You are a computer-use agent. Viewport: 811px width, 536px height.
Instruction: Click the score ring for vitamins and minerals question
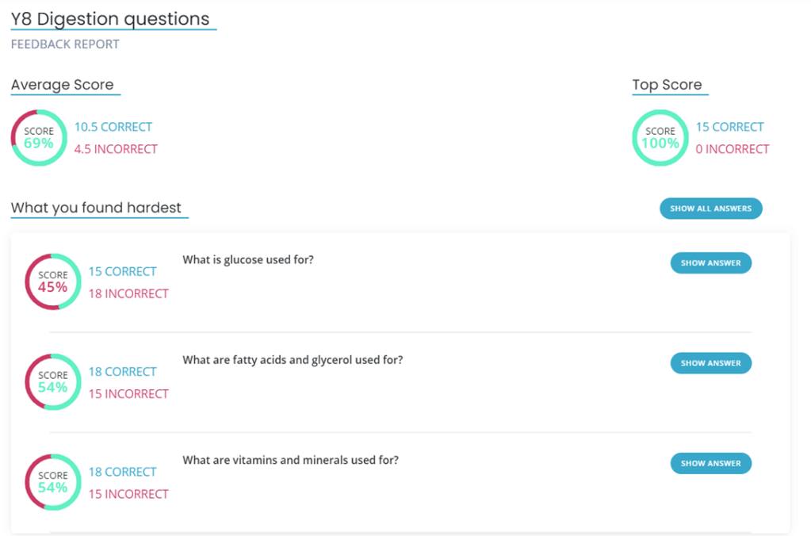click(x=53, y=482)
